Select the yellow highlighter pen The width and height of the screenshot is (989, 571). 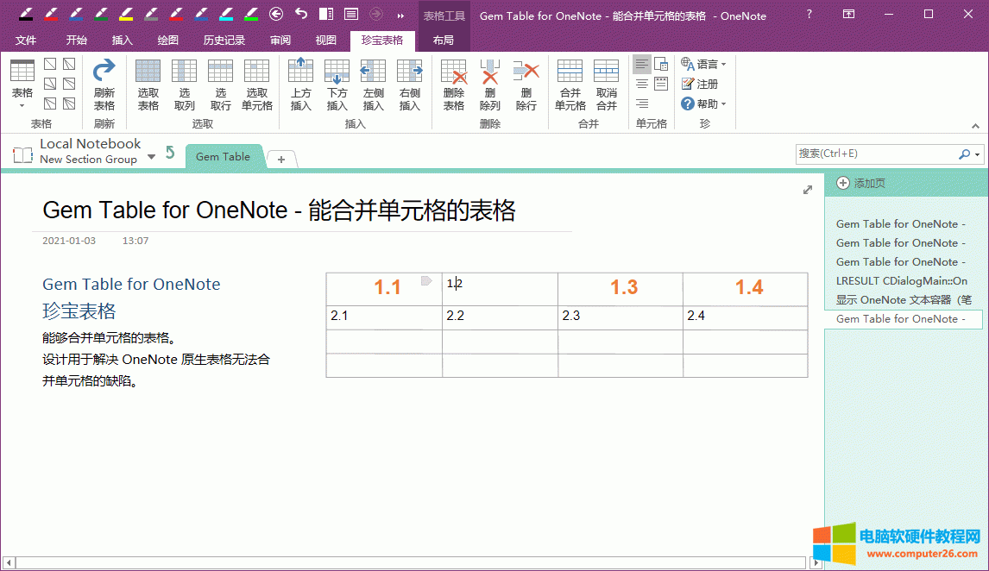(126, 14)
